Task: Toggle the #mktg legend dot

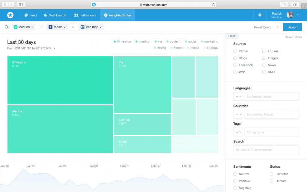Action: (x=155, y=48)
